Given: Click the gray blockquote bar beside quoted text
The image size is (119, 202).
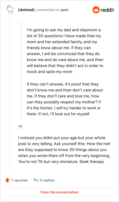Looking at the screenshot, I should click(21, 70).
